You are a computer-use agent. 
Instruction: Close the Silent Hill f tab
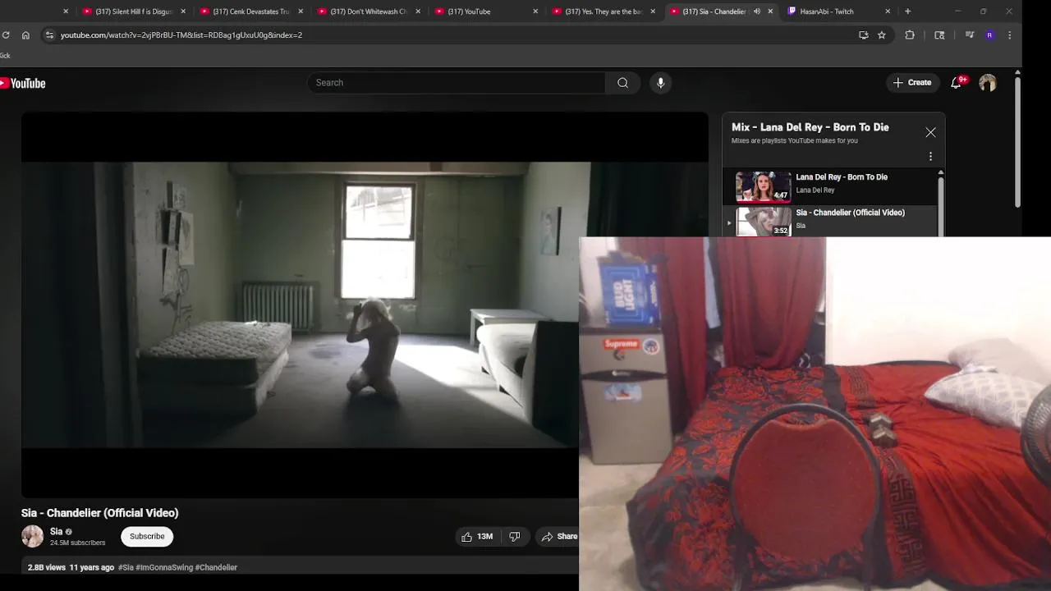tap(183, 11)
